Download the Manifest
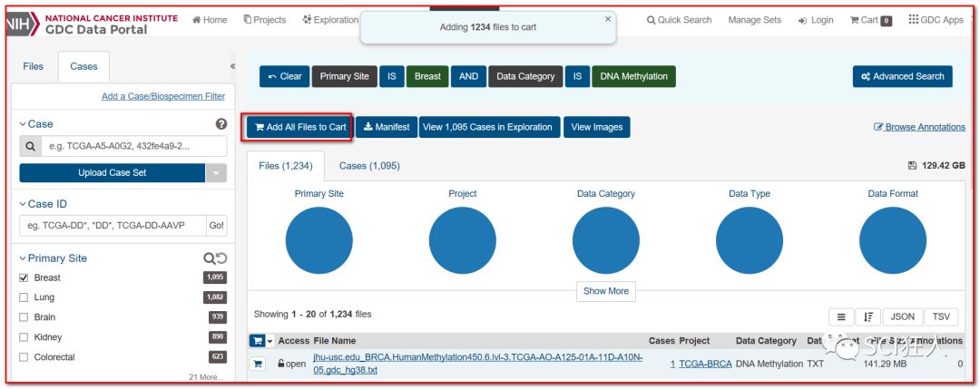 [387, 127]
